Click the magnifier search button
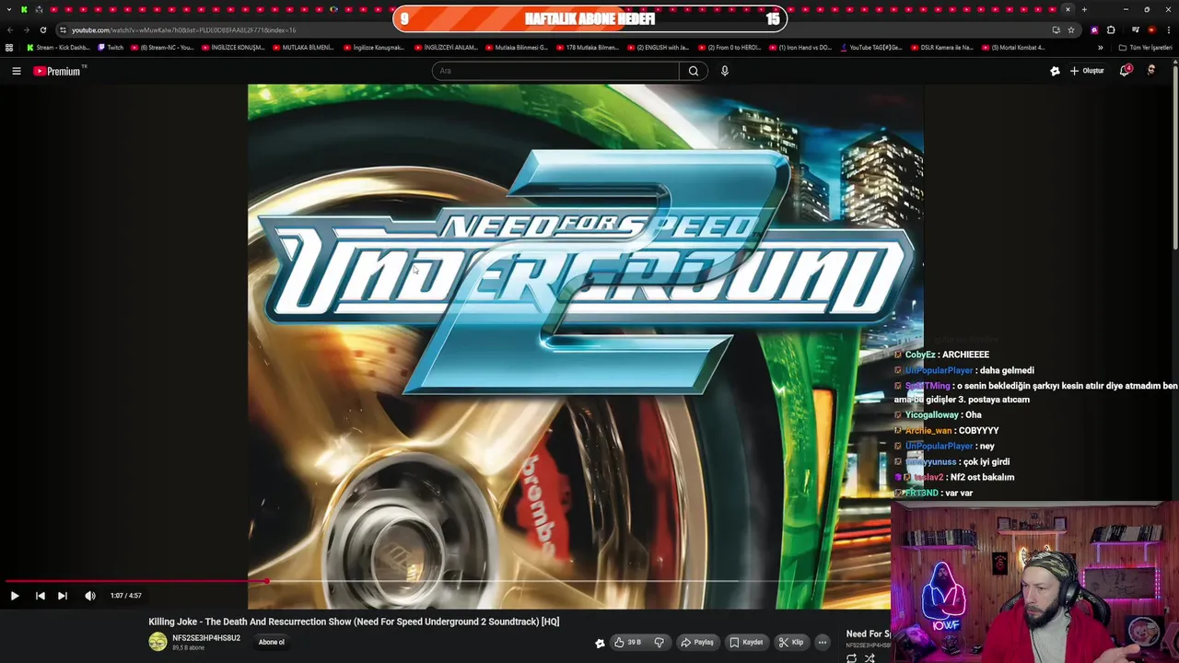 click(694, 71)
